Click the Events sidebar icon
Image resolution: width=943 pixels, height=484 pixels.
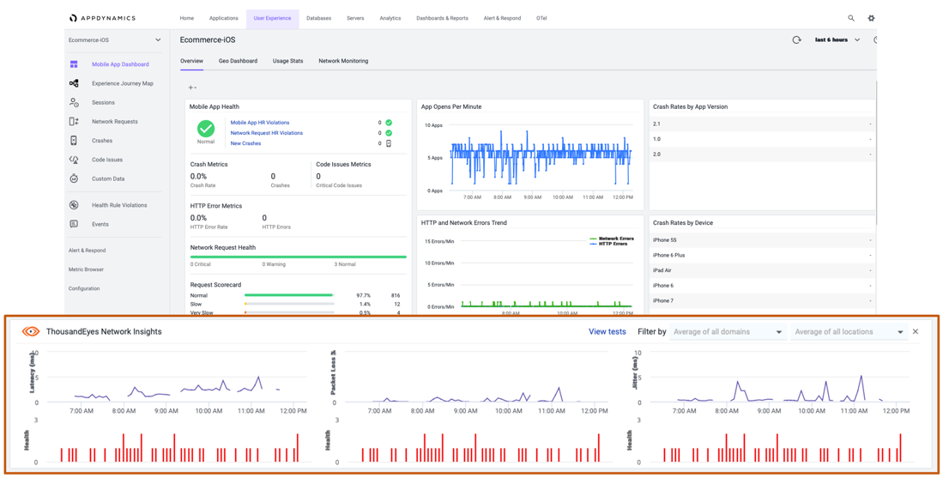click(x=74, y=224)
